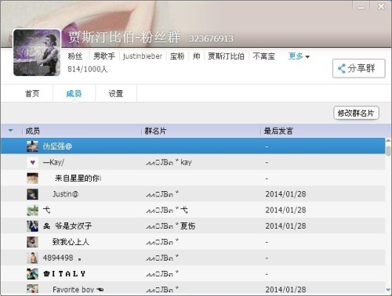Select member name 来自星星的你
The height and width of the screenshot is (296, 392).
78,179
